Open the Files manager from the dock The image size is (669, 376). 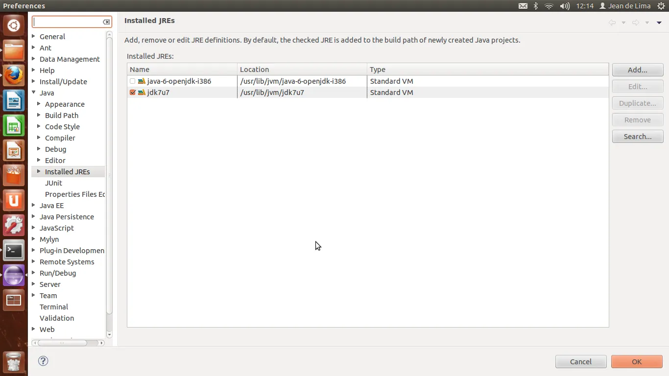(14, 50)
